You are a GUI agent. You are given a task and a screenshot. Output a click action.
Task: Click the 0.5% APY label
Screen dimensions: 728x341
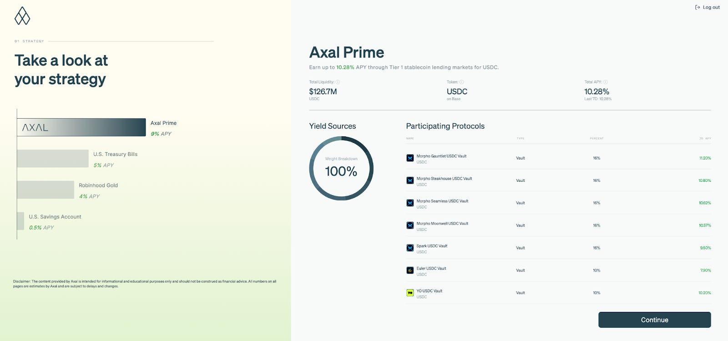click(41, 228)
